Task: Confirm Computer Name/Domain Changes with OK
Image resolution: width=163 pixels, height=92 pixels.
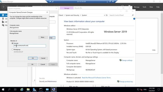Action: [33, 58]
